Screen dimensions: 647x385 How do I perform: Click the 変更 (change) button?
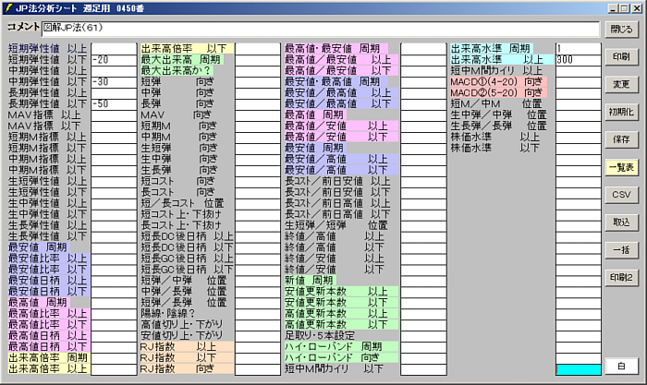point(622,84)
